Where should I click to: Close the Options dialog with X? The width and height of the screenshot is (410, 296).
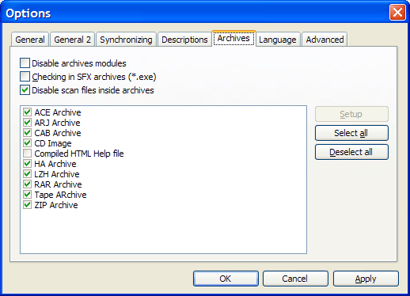397,13
